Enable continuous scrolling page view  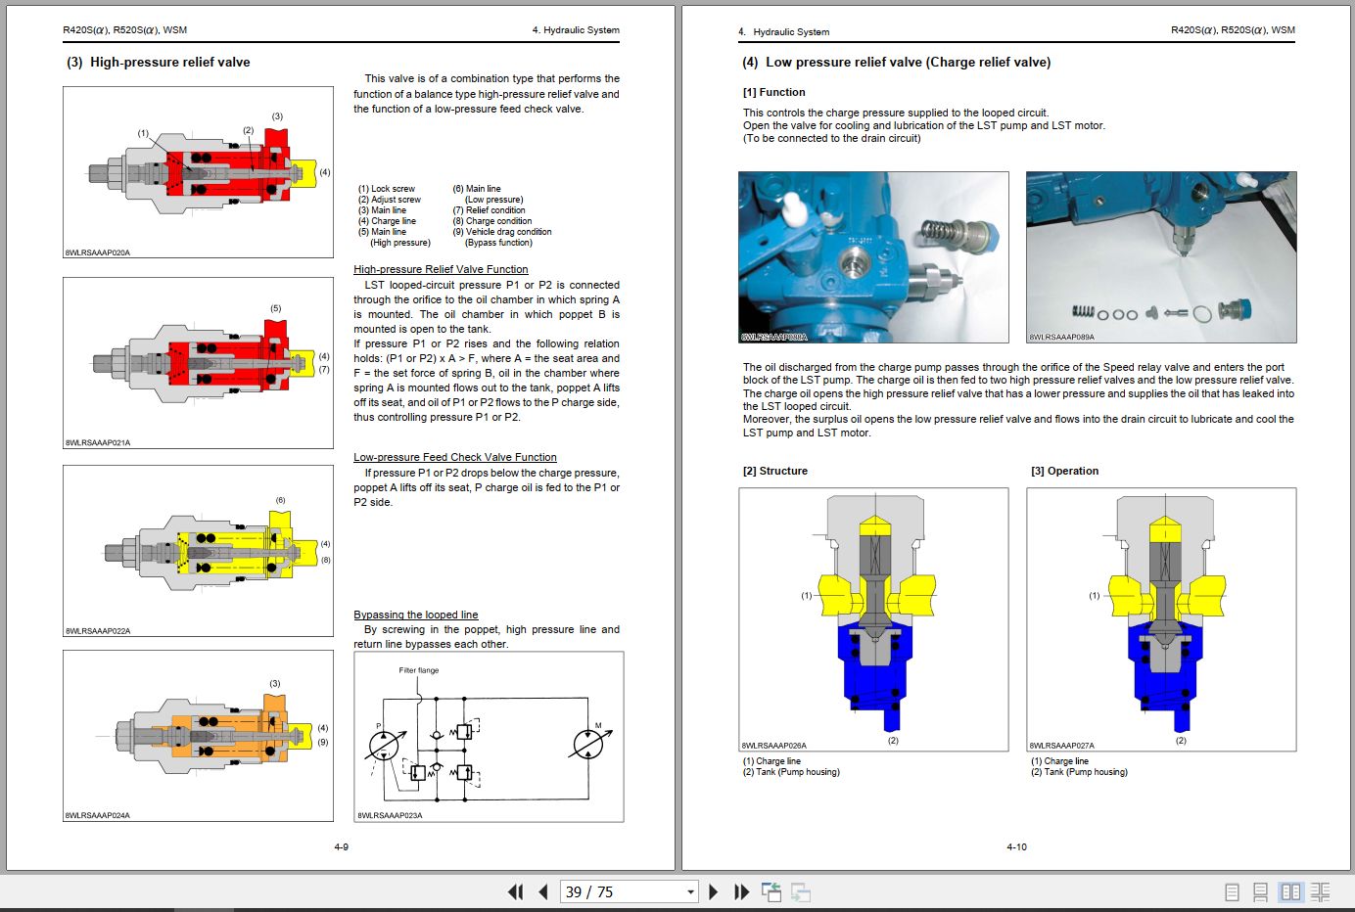(x=1260, y=891)
